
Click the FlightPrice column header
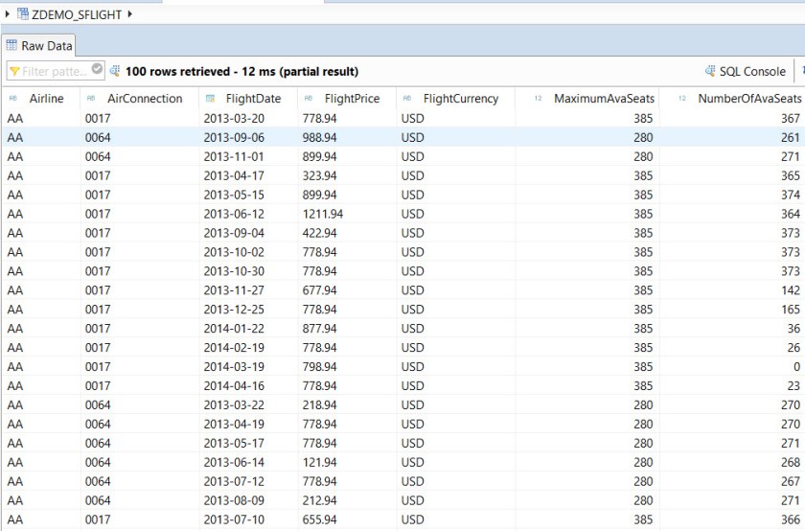pos(352,99)
